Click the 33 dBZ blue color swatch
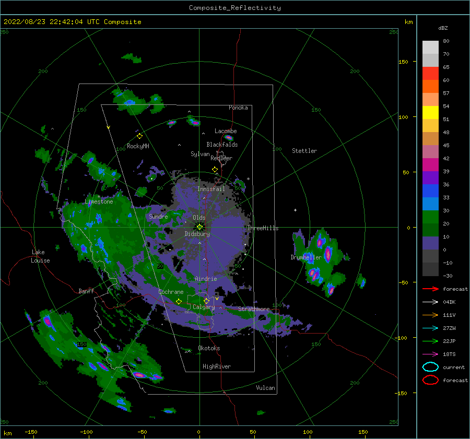The height and width of the screenshot is (439, 470). click(x=430, y=191)
